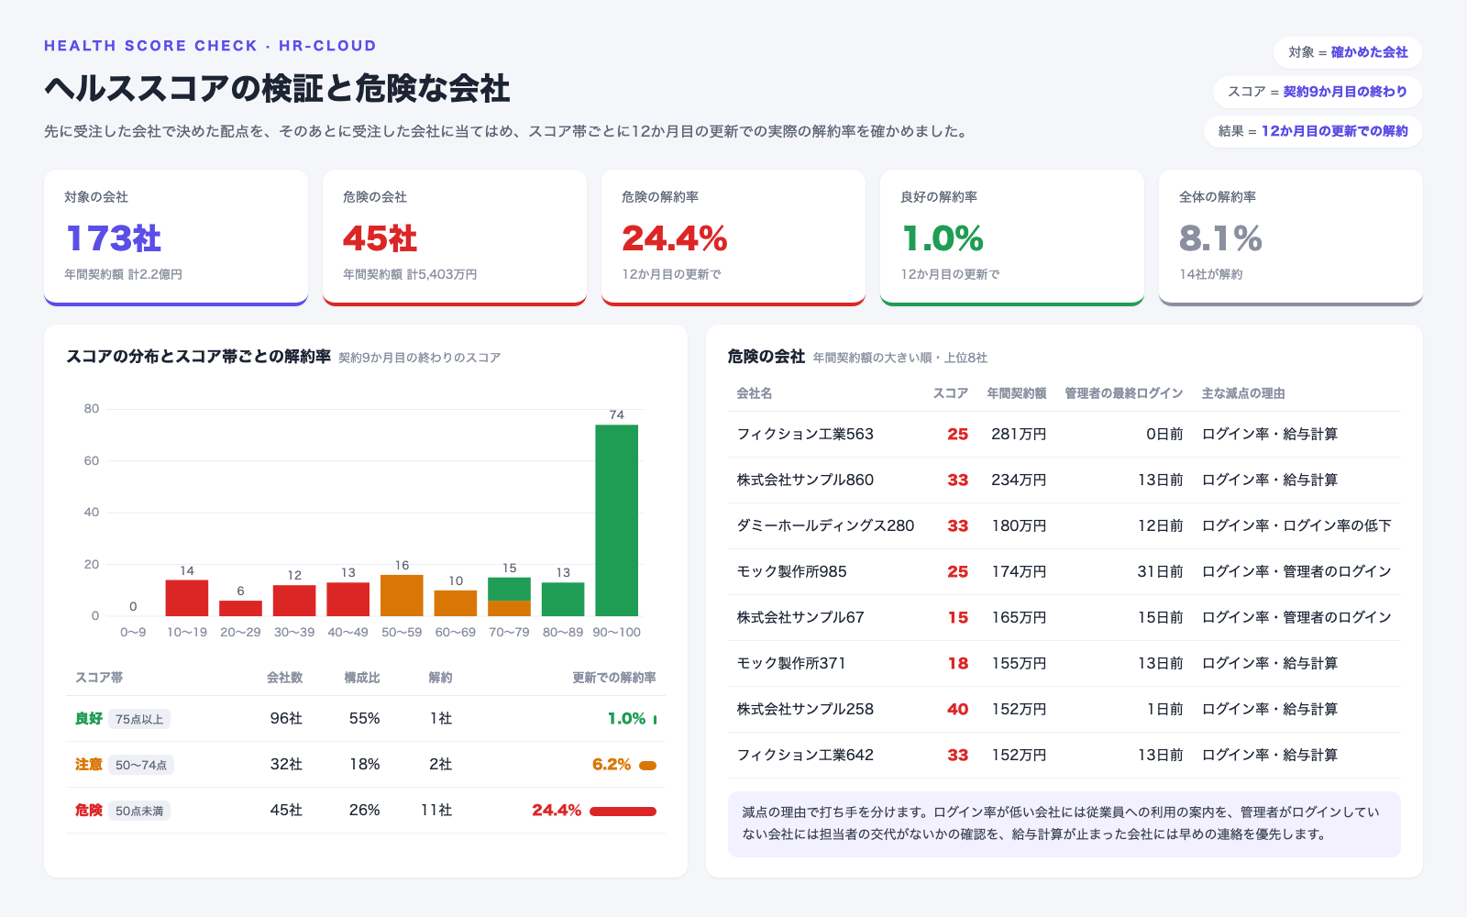
Task: Click score 15 for 株式会社サンプル67
Action: coord(958,618)
